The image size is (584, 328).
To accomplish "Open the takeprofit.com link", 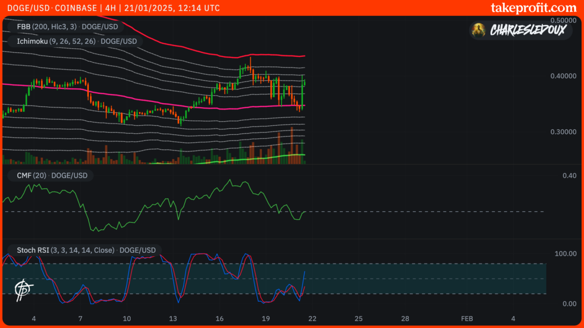I will 533,8.
